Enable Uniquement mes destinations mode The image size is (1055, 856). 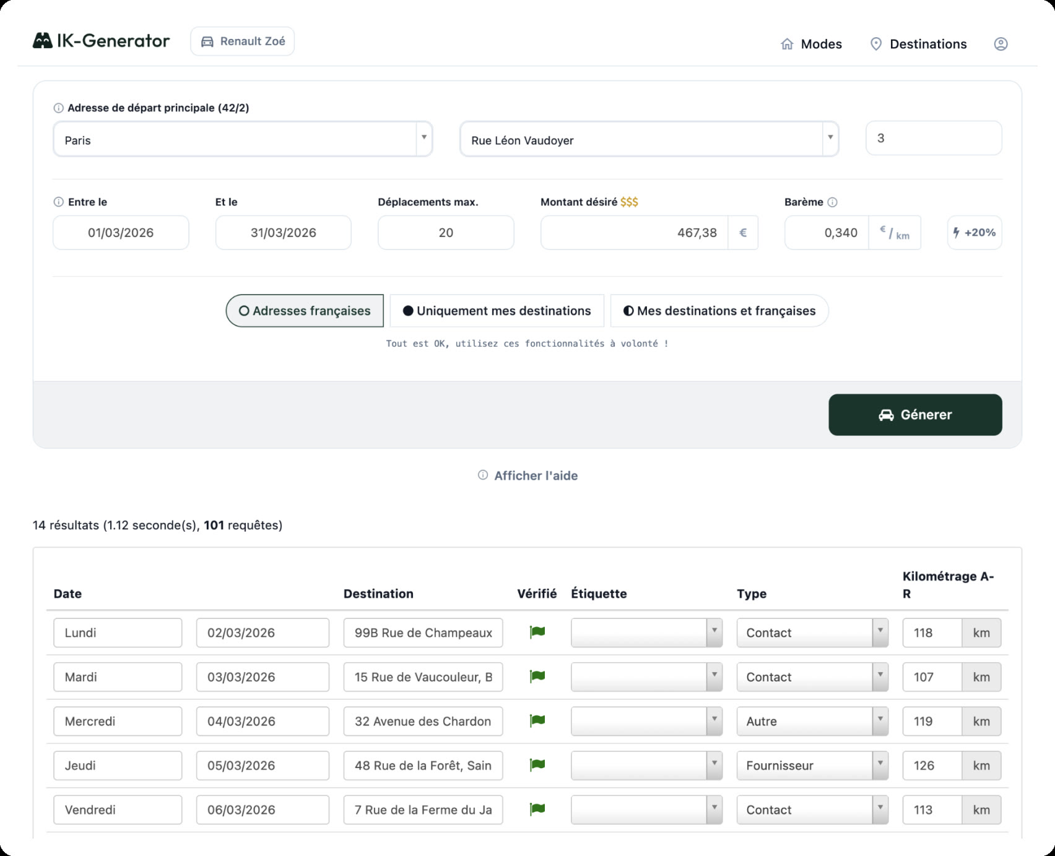(496, 311)
